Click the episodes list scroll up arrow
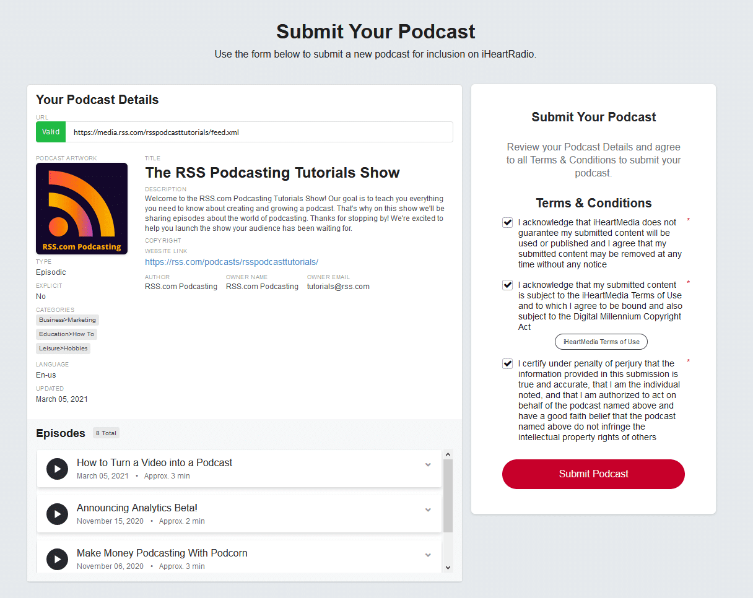This screenshot has height=598, width=753. point(448,454)
